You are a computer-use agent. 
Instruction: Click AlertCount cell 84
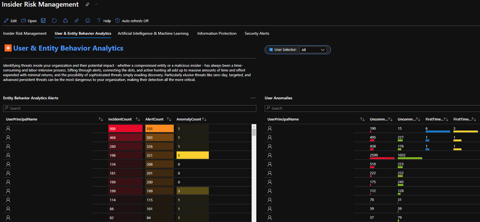click(x=160, y=218)
